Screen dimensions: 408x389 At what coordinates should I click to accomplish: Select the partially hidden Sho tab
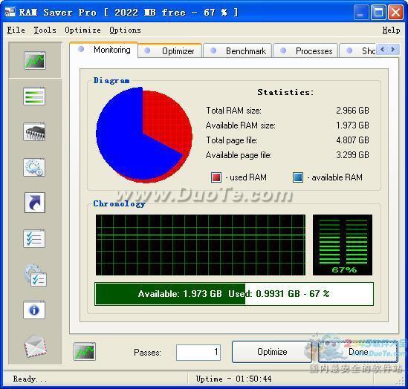357,51
